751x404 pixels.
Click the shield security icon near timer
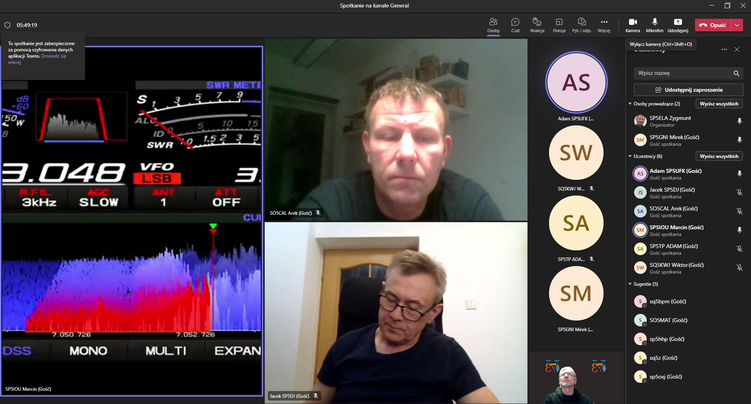click(7, 25)
